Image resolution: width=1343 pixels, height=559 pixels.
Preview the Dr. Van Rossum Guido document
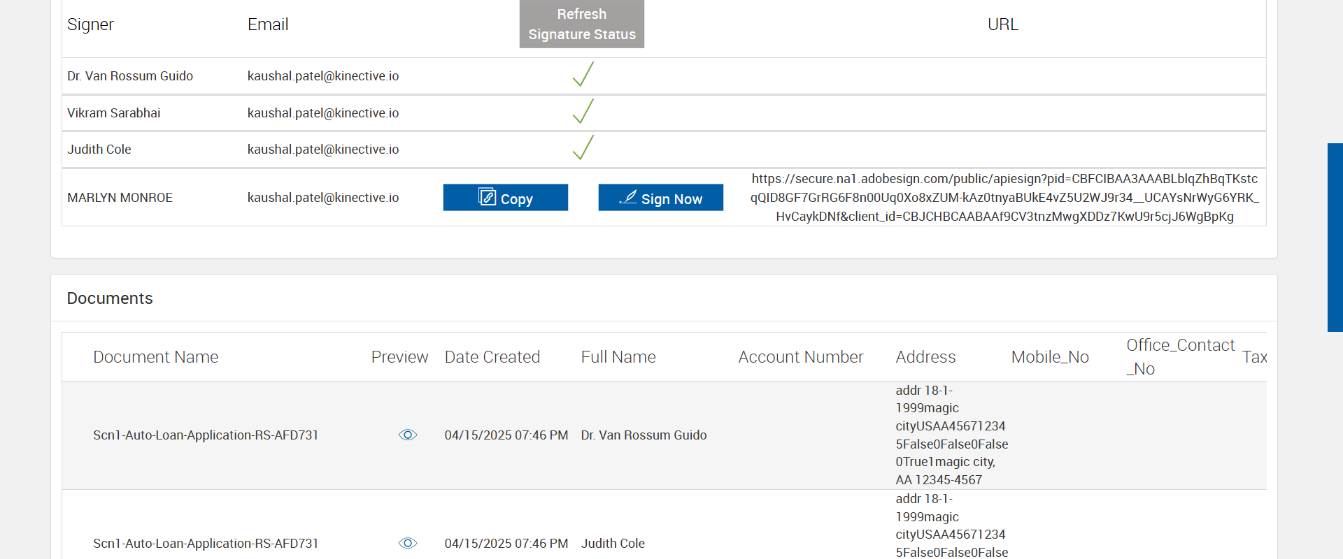[408, 435]
